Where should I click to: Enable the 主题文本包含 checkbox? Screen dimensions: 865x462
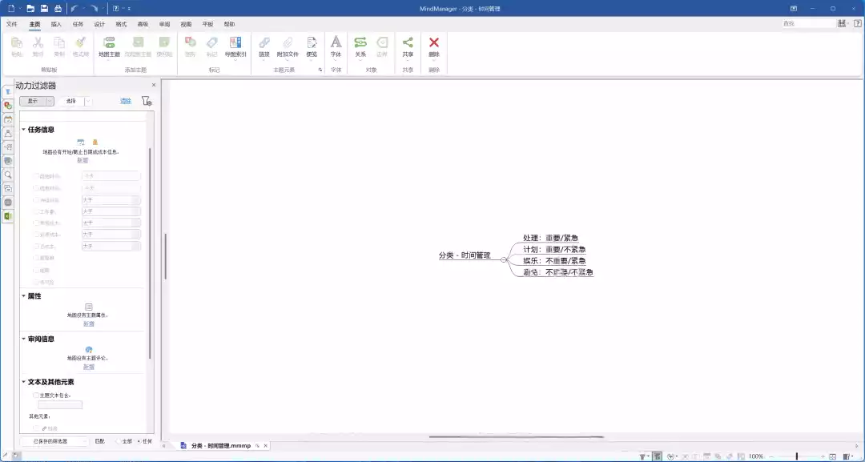click(35, 396)
